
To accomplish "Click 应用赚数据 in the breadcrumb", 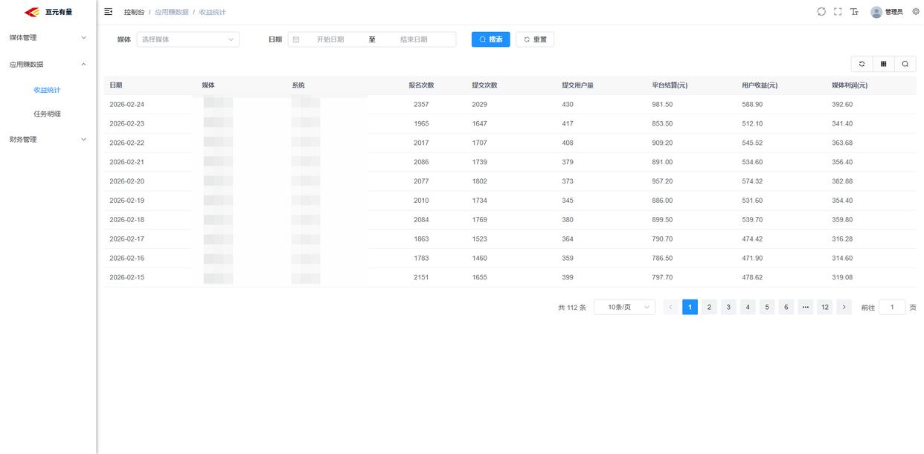I will (x=172, y=12).
